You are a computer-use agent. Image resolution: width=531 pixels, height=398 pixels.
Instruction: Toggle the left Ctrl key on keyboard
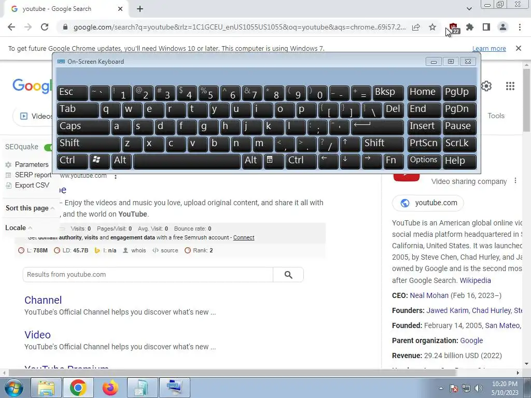[x=73, y=161]
